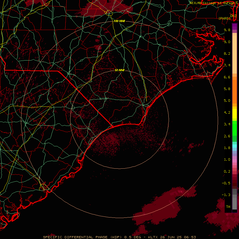Click the 5.0 value on the color scale
The width and height of the screenshot is (239, 239).
click(227, 101)
